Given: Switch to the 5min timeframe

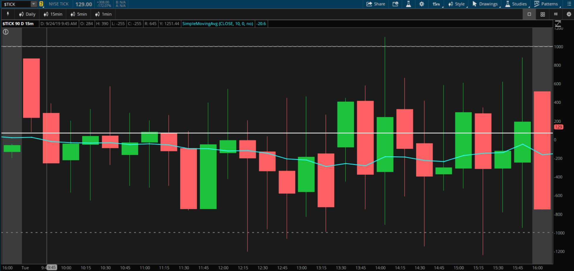Looking at the screenshot, I should click(x=78, y=14).
